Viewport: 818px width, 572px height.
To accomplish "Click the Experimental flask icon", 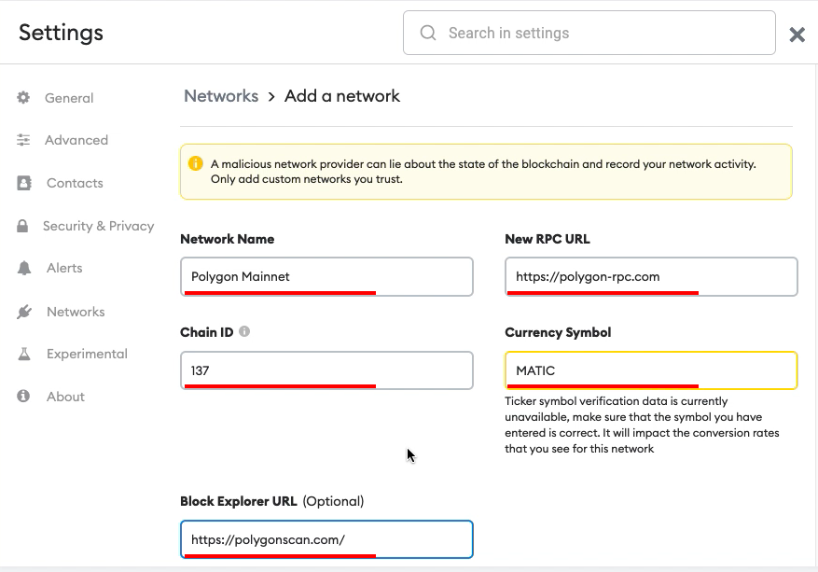I will 24,354.
